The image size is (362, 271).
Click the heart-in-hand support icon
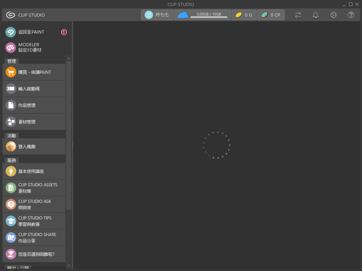click(11, 254)
